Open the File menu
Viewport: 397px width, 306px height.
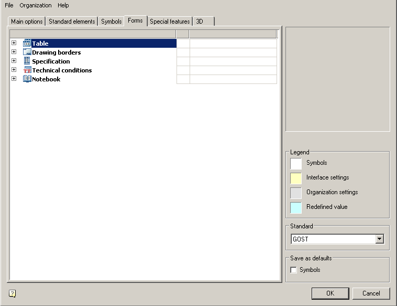tap(9, 5)
